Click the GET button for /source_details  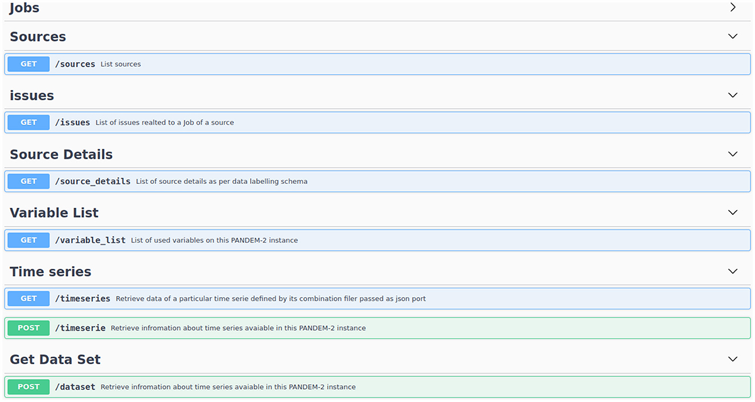click(28, 181)
